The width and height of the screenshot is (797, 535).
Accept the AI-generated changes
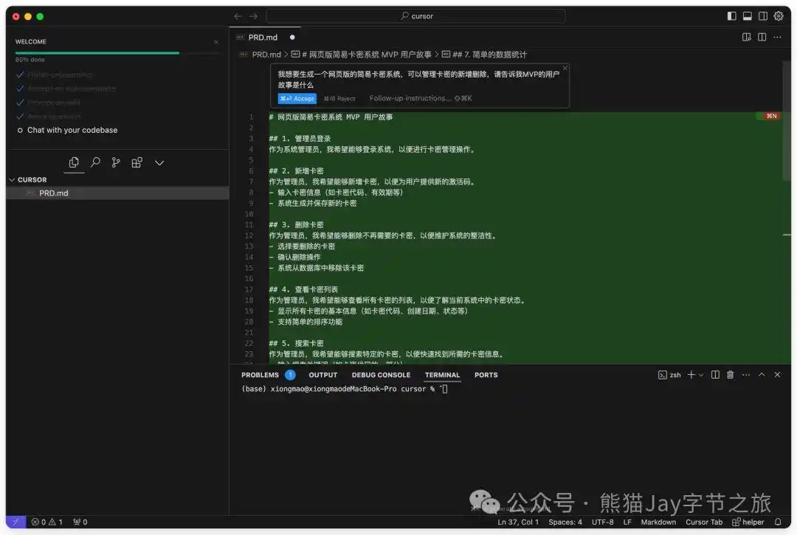[x=297, y=98]
